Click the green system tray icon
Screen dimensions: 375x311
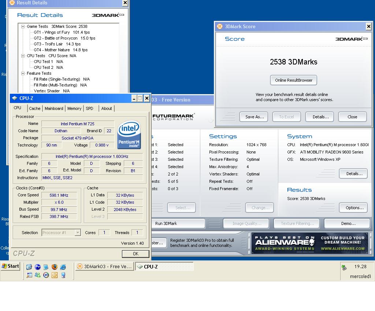[344, 267]
